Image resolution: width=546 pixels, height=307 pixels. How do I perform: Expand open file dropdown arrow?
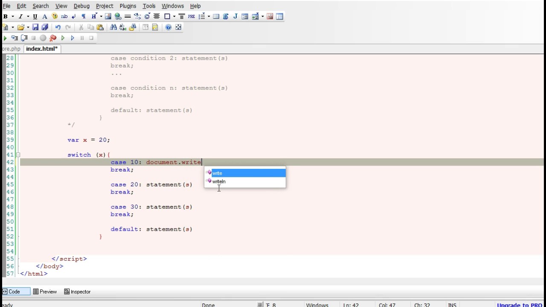[28, 27]
